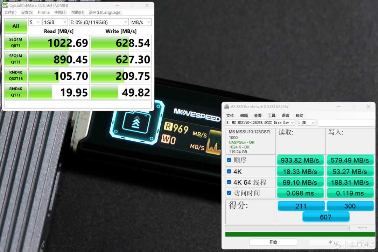Click the CrystalDiskMark title bar app icon

tap(5, 5)
